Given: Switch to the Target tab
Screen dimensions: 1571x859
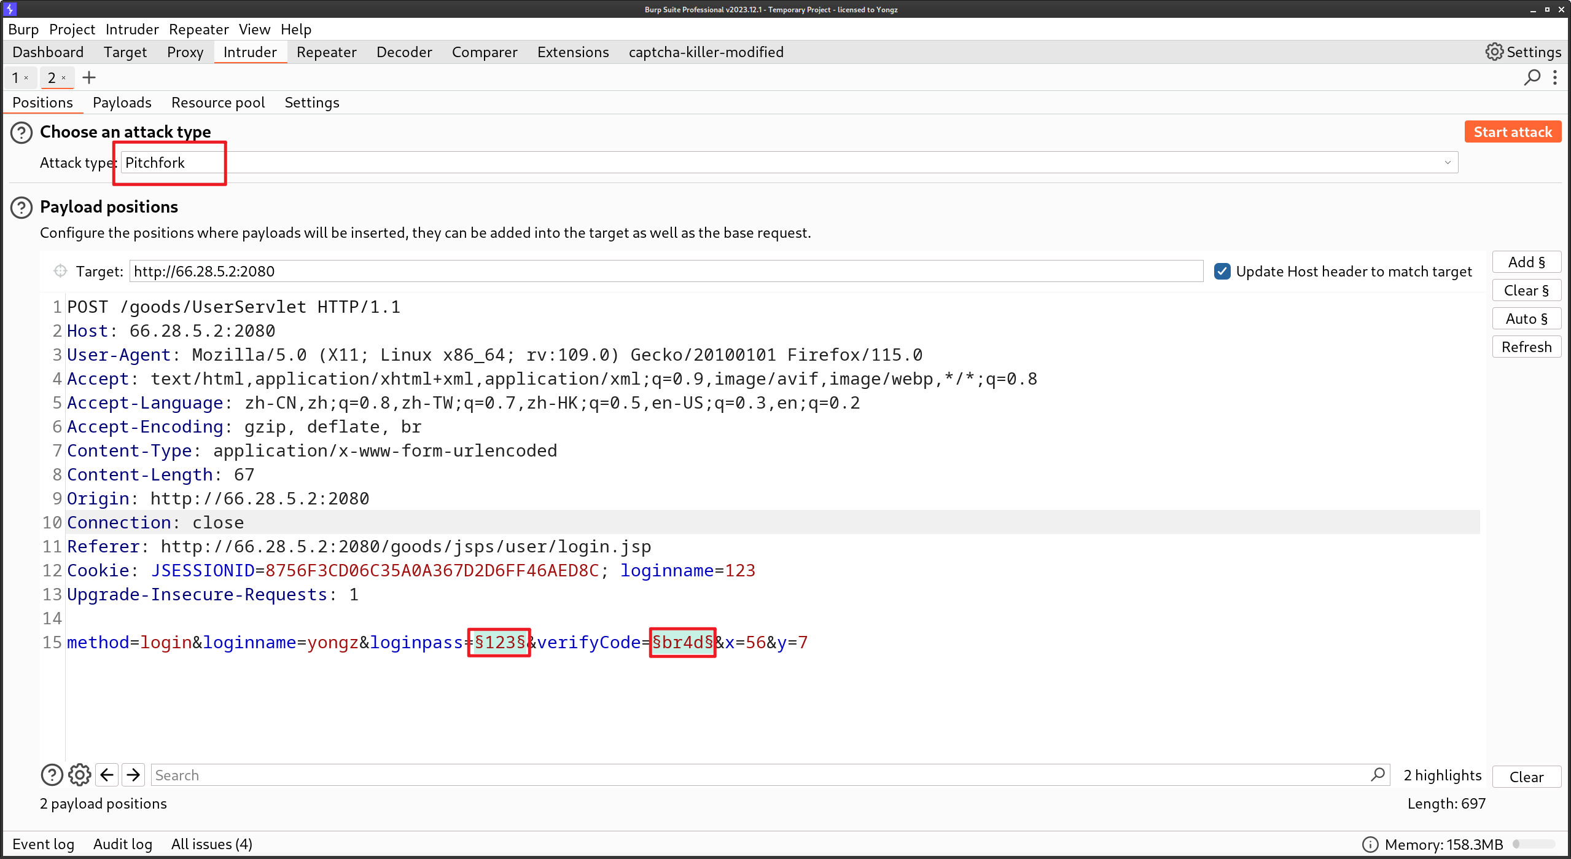Looking at the screenshot, I should [125, 52].
